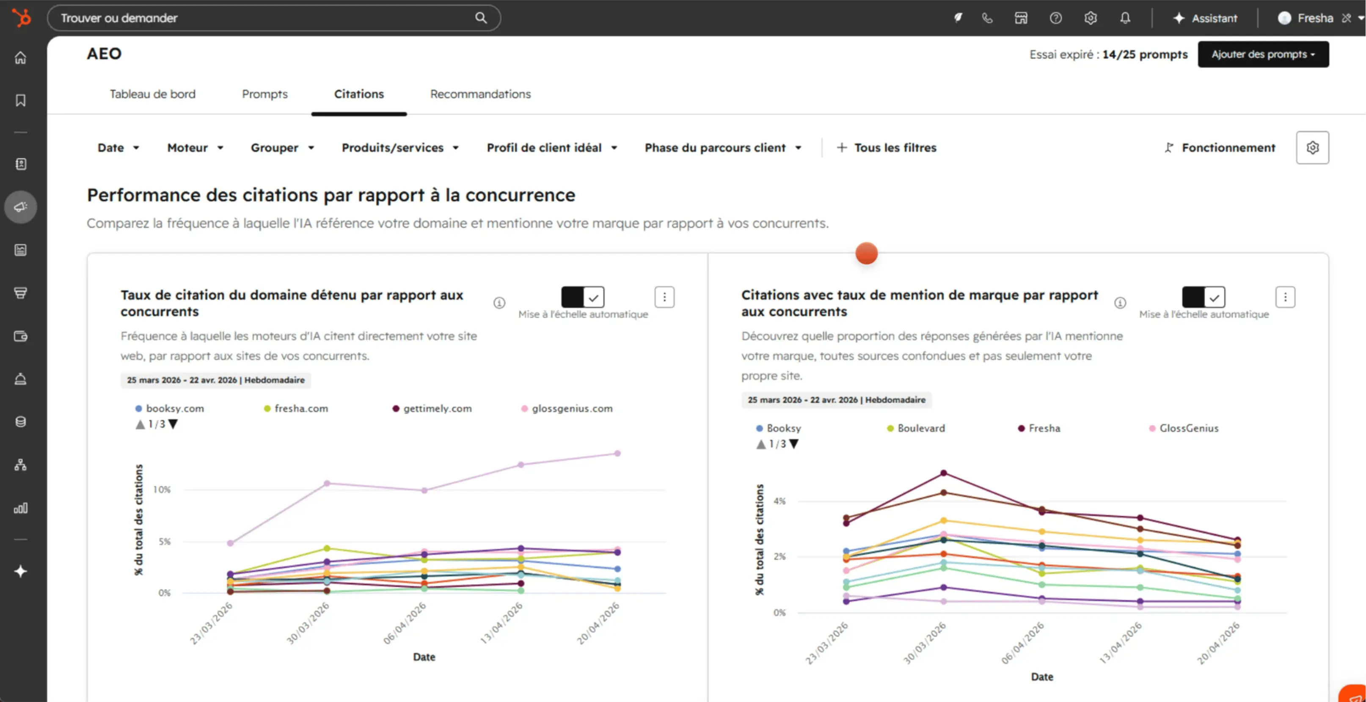The height and width of the screenshot is (702, 1366).
Task: Toggle the GlossGenius legend series in the right chart
Action: coord(1184,428)
